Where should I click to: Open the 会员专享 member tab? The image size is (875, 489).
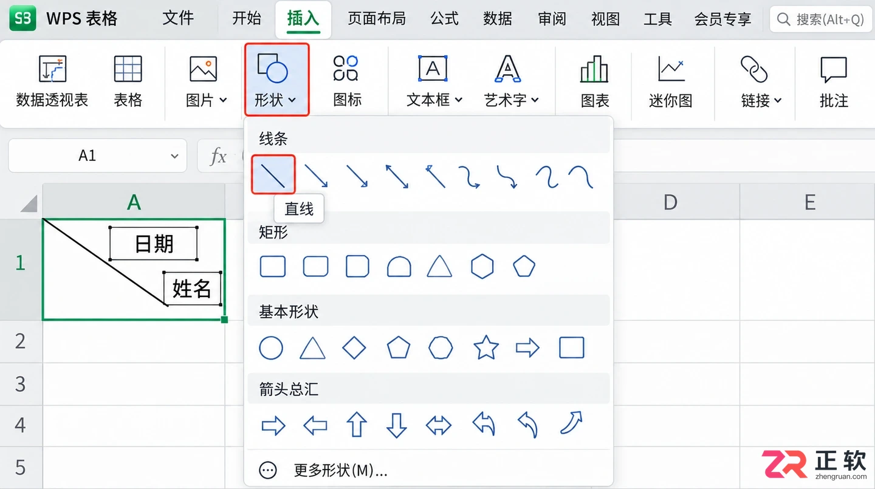[722, 19]
